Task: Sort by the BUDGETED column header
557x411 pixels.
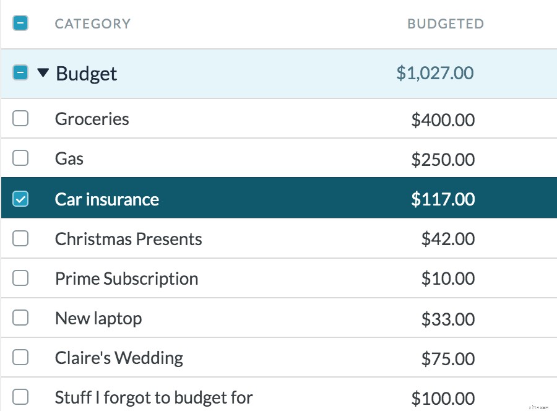Action: coord(446,24)
